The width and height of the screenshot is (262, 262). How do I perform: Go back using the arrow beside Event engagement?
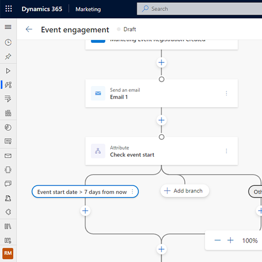29,29
